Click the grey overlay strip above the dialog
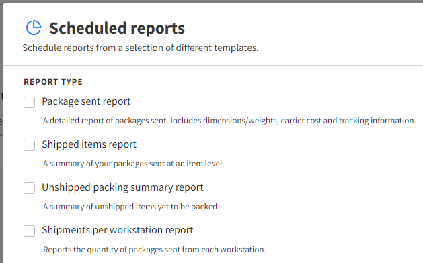Viewport: 423px width, 263px height. pos(211,1)
